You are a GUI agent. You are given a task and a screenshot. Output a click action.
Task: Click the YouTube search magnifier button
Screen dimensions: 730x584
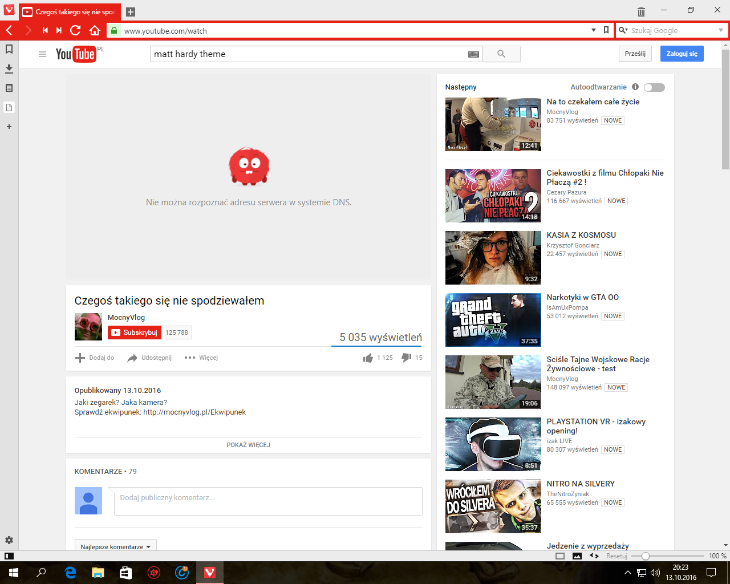[501, 54]
